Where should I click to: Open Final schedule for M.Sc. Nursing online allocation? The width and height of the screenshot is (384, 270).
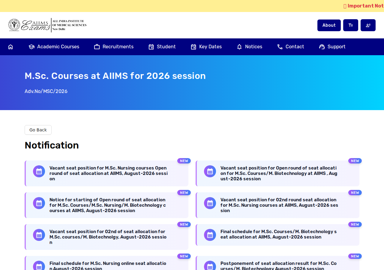(106, 263)
